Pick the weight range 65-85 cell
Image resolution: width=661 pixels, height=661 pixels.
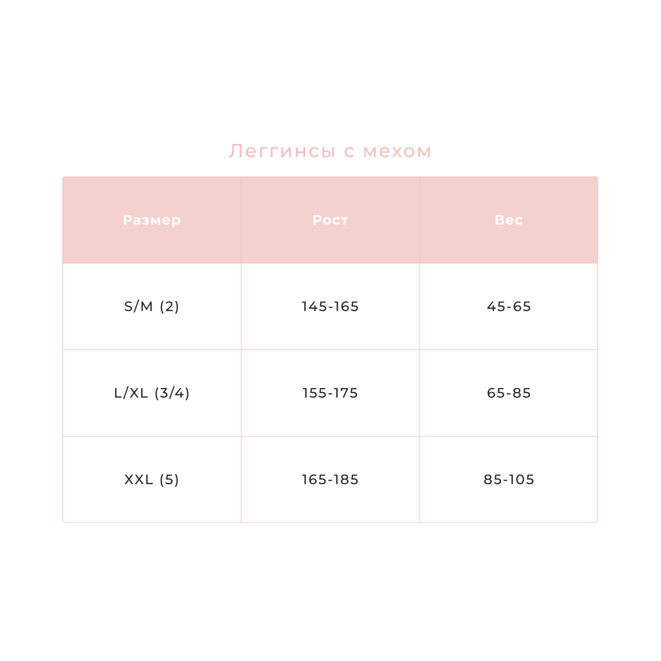[x=509, y=393]
